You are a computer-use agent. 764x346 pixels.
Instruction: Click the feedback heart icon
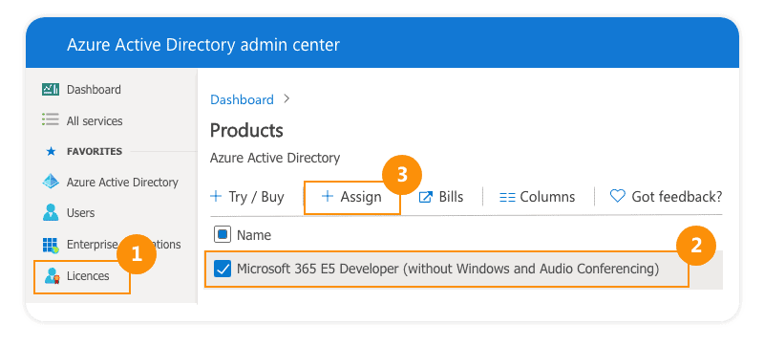[x=617, y=196]
